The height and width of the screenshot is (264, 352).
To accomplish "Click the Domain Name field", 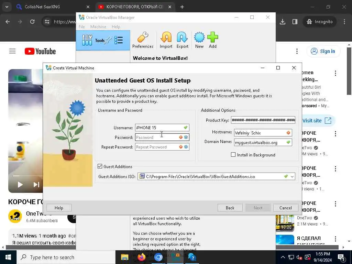I will pyautogui.click(x=263, y=142).
